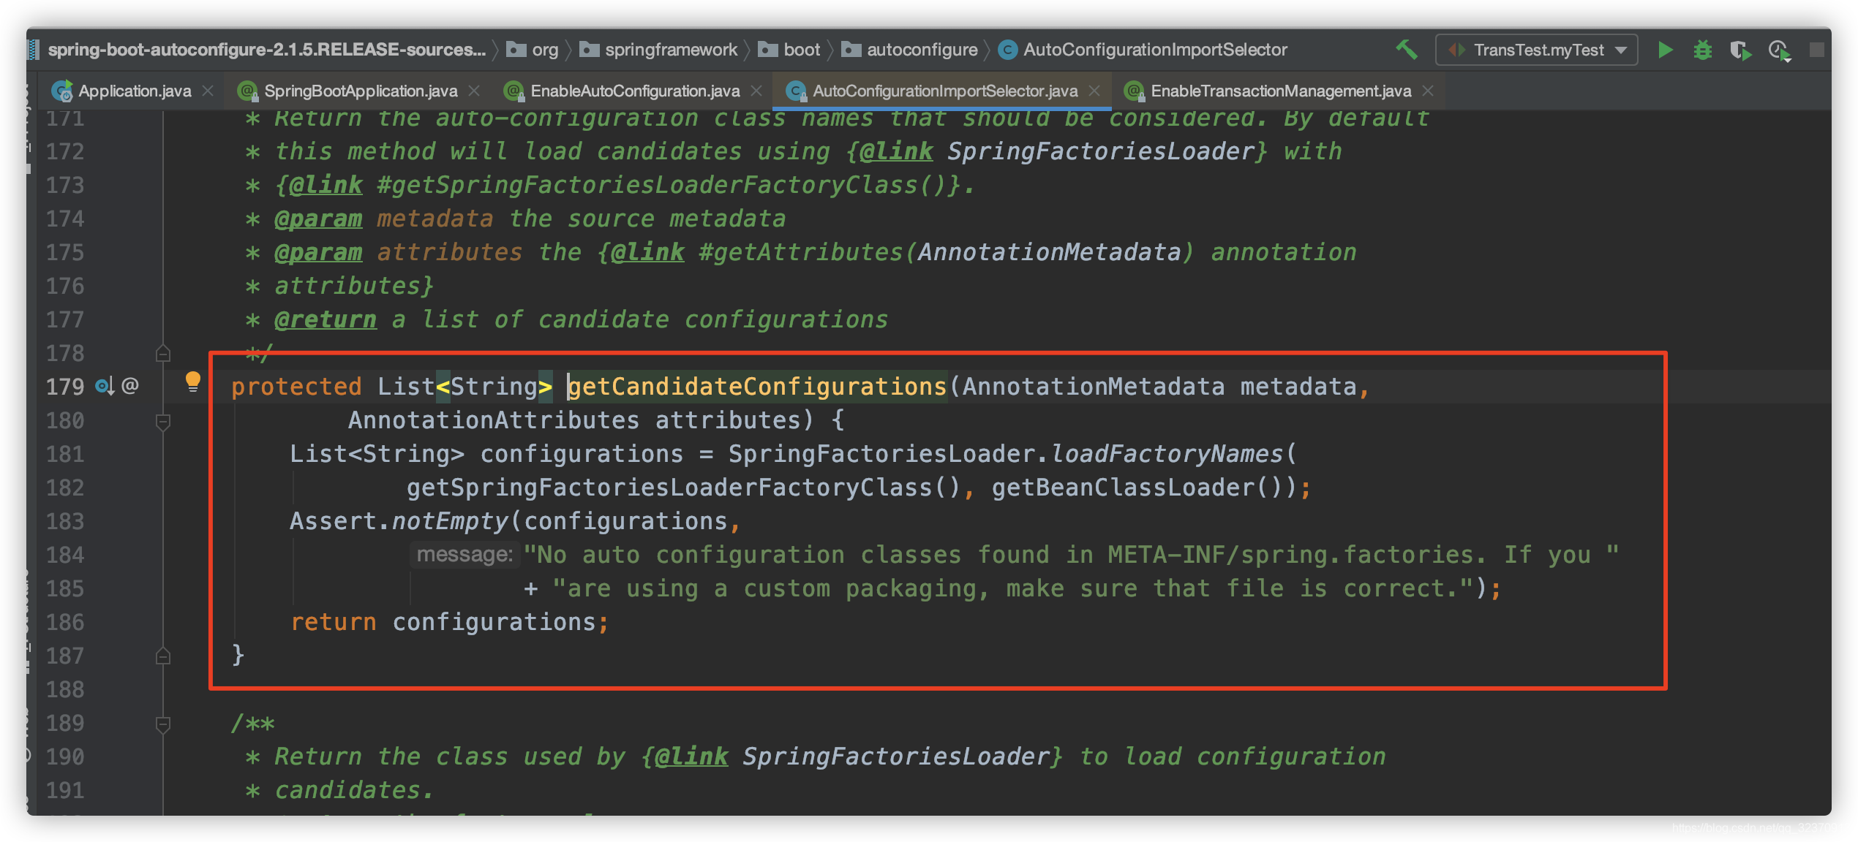1858x842 pixels.
Task: Run with Coverage shield icon
Action: pos(1740,50)
